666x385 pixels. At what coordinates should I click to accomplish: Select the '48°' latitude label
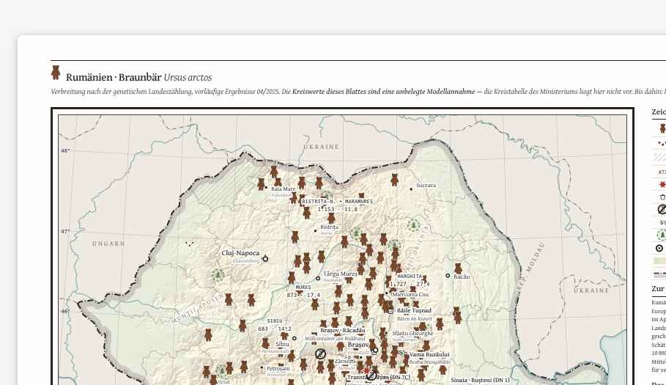click(x=65, y=150)
